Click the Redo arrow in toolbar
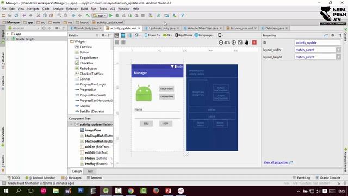348x196 pixels. (30, 16)
